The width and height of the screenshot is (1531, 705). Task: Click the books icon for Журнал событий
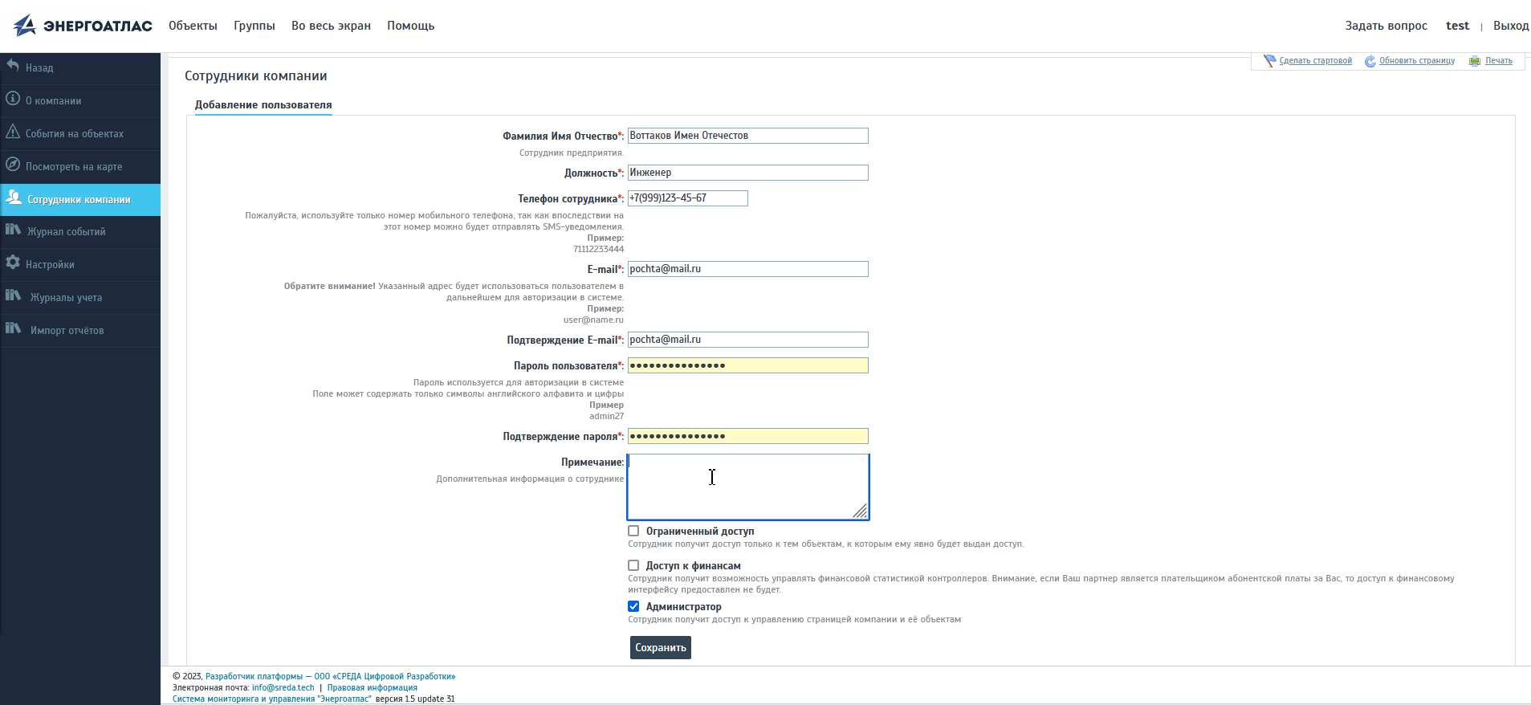14,230
